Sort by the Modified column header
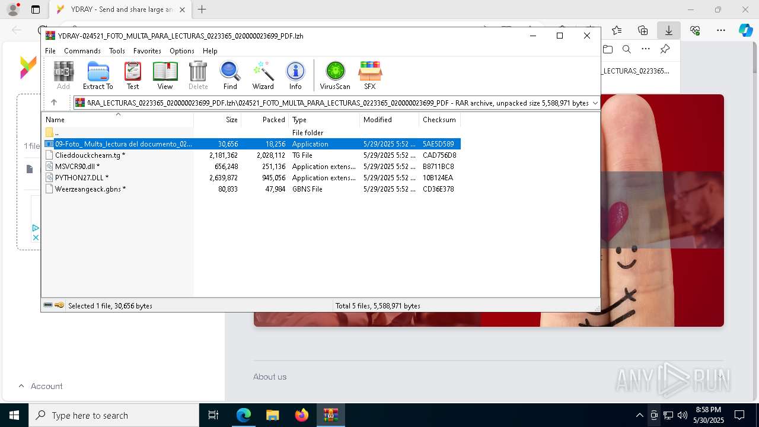The width and height of the screenshot is (759, 427). (390, 120)
